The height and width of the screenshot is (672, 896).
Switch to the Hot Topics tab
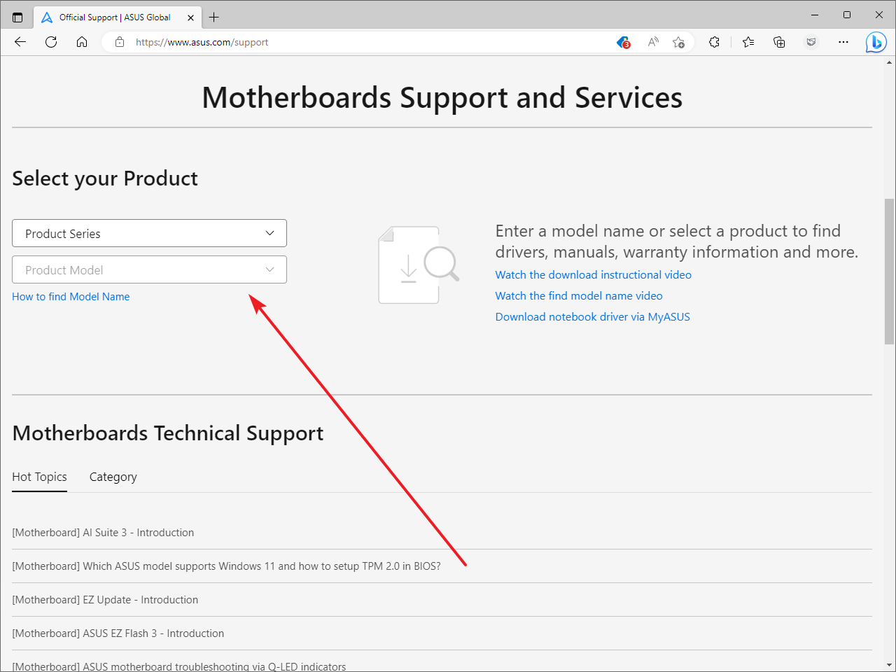click(39, 477)
